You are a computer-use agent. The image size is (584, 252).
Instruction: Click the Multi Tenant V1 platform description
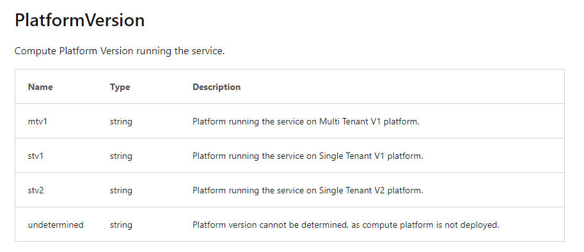[306, 122]
